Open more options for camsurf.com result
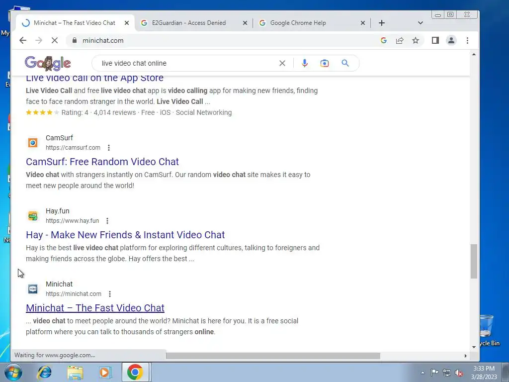The width and height of the screenshot is (509, 382). click(109, 148)
